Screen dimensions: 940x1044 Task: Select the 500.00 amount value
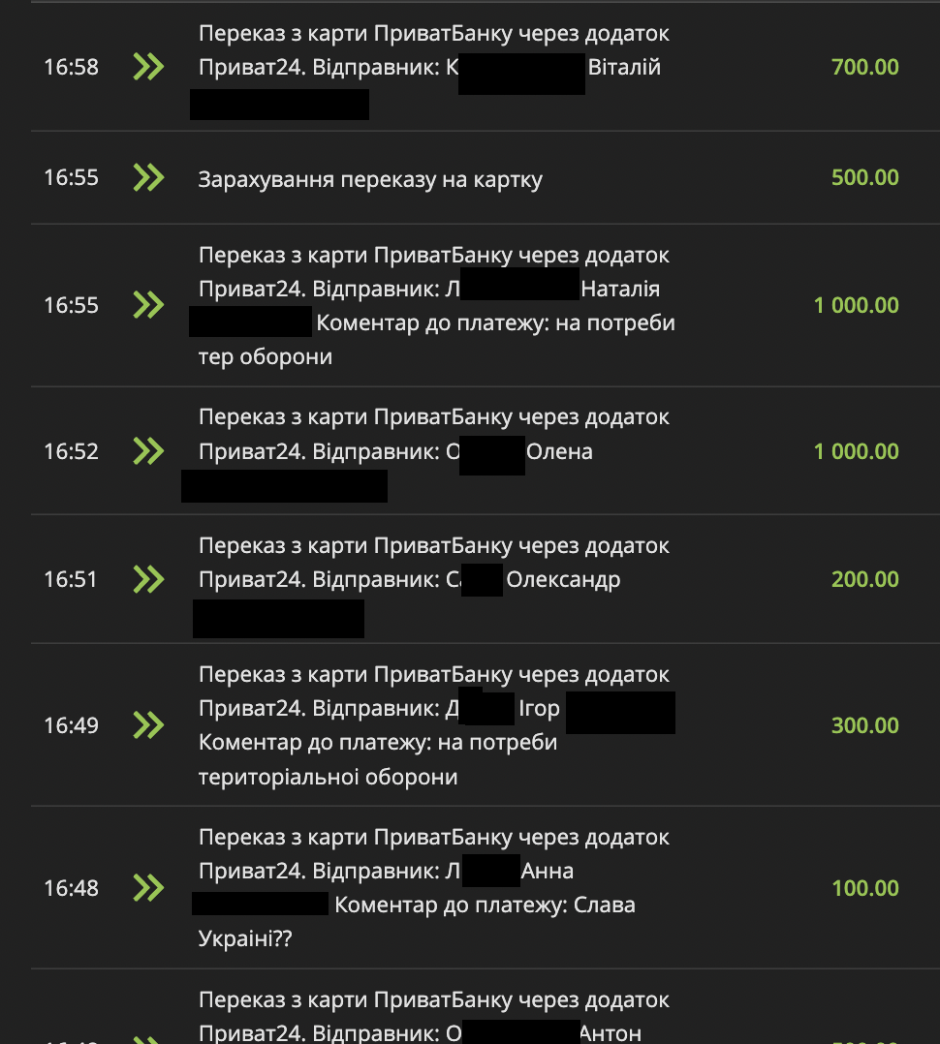pos(864,177)
